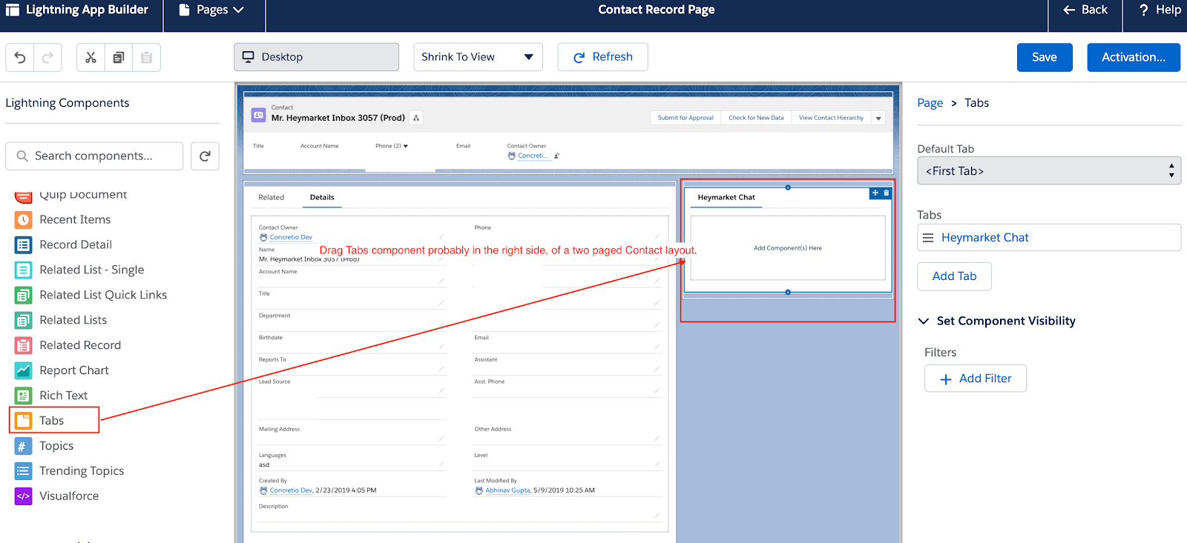The image size is (1187, 543).
Task: Click the Add Component(s) Here drop area
Action: coord(788,248)
